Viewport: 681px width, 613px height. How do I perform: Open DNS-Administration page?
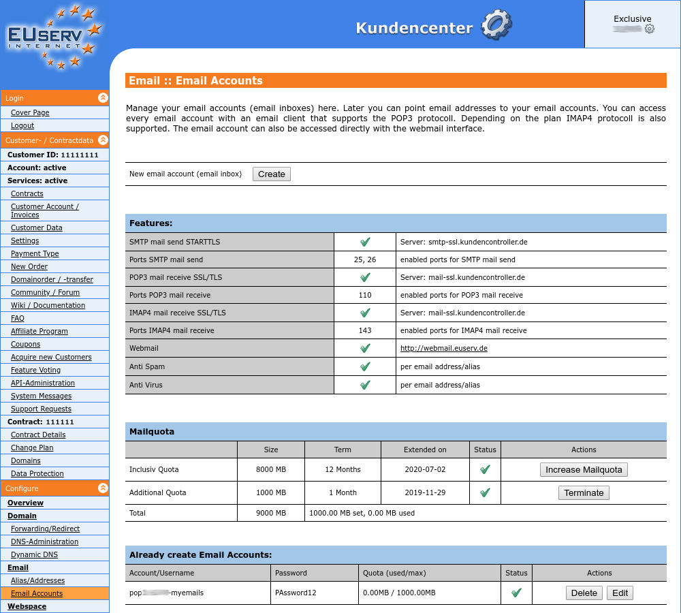45,541
